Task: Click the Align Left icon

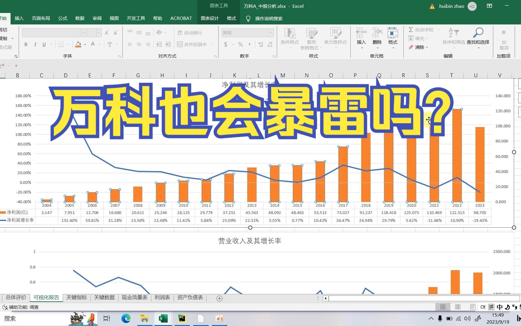Action: tap(130, 44)
